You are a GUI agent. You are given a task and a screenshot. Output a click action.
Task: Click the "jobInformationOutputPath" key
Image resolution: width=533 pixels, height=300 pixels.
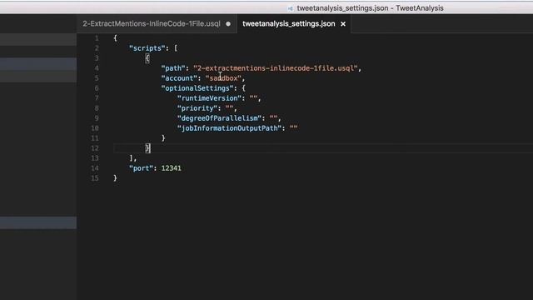(x=229, y=128)
